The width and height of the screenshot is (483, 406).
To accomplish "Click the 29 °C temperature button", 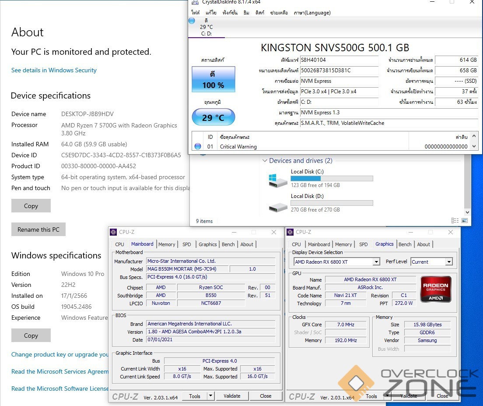I will pyautogui.click(x=213, y=117).
